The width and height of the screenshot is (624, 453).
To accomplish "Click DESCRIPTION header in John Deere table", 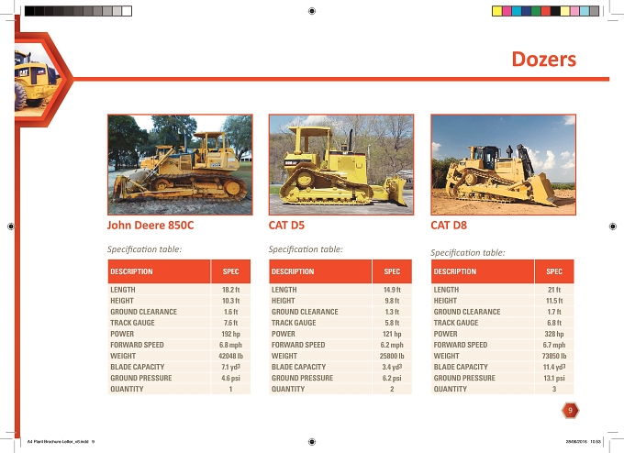I will (x=131, y=271).
